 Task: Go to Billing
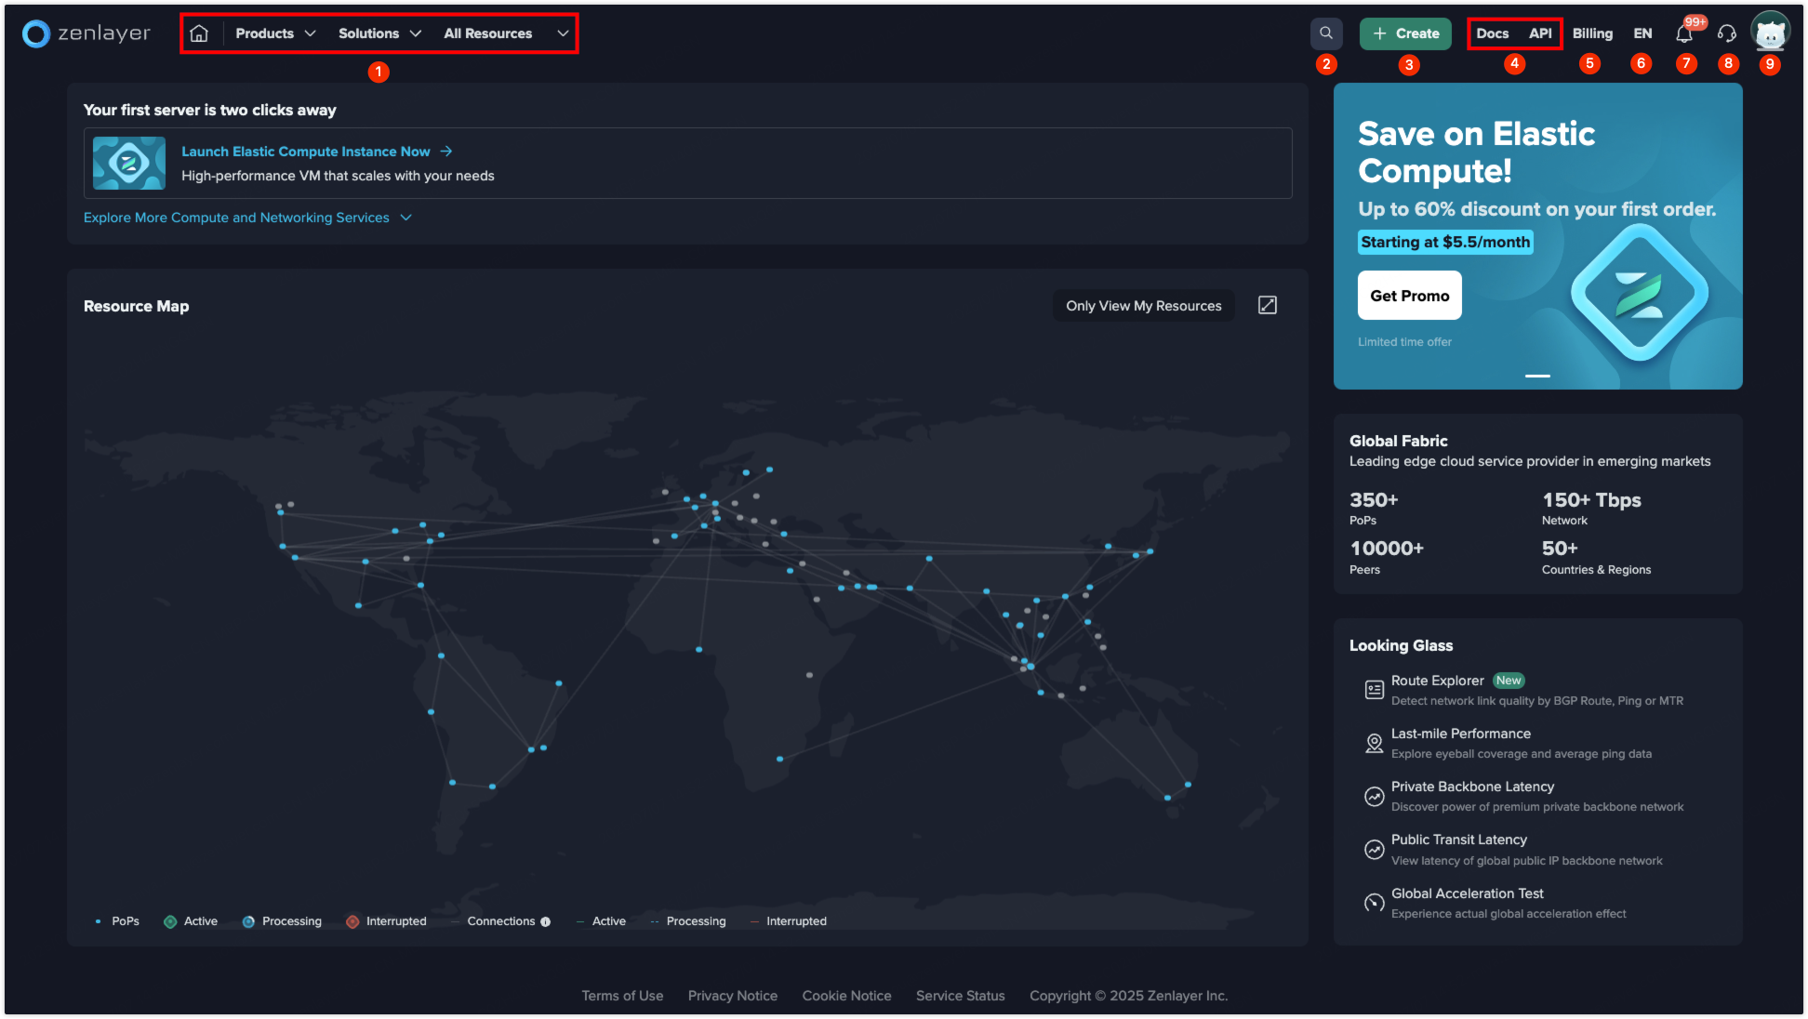1592,33
